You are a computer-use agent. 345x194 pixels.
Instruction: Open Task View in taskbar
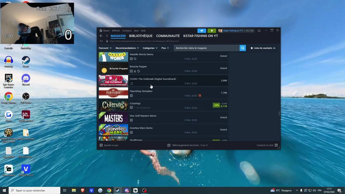[x=65, y=190]
